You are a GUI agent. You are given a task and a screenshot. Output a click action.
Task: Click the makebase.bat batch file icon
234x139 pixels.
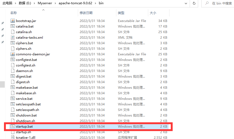[13, 87]
